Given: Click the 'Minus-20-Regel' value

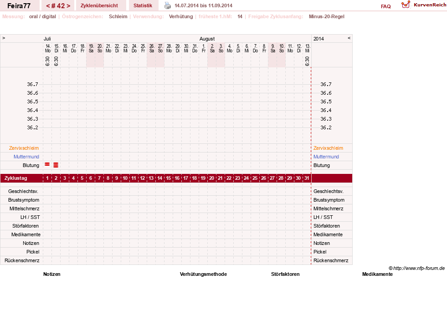Looking at the screenshot, I should pos(327,16).
